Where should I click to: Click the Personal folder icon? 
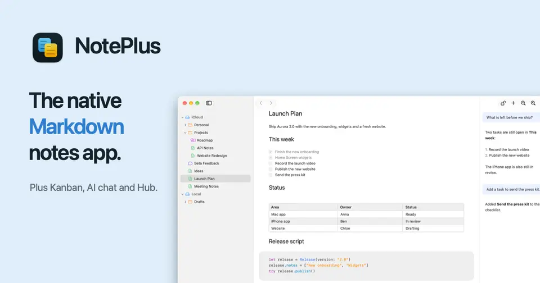(x=190, y=125)
